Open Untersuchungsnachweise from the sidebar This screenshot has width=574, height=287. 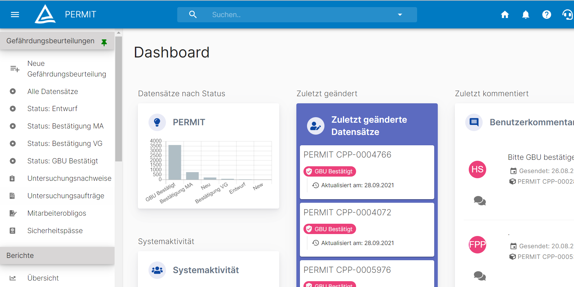(x=69, y=179)
